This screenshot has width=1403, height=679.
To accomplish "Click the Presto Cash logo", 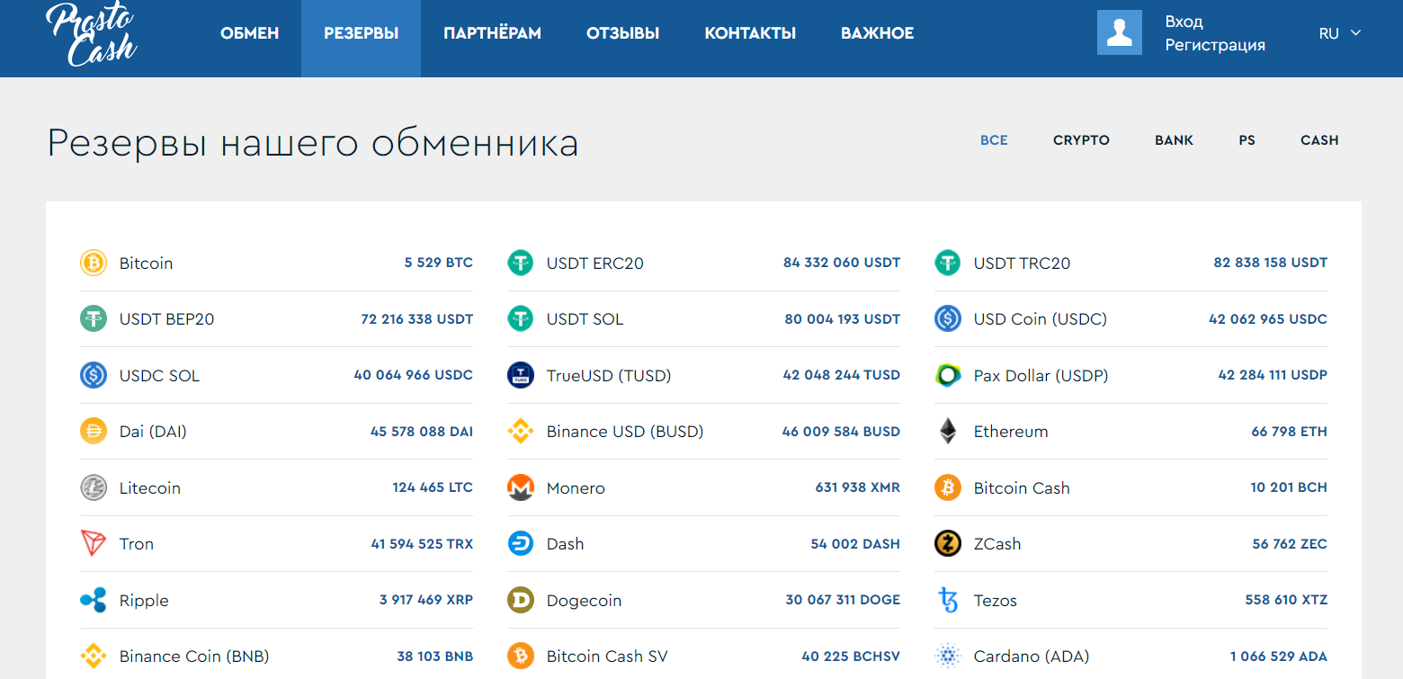I will point(90,33).
